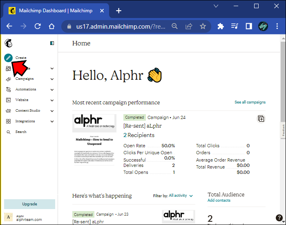Viewport: 286px width, 225px height.
Task: Select Campaigns in the sidebar
Action: pyautogui.click(x=25, y=79)
